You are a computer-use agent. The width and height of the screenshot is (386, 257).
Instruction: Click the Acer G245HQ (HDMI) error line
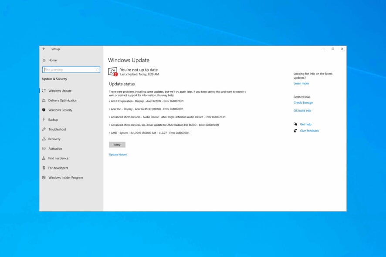pos(146,109)
